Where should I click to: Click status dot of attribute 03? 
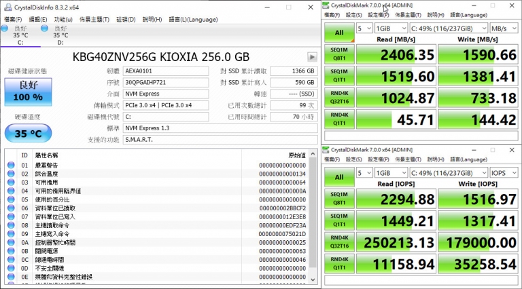pyautogui.click(x=11, y=182)
